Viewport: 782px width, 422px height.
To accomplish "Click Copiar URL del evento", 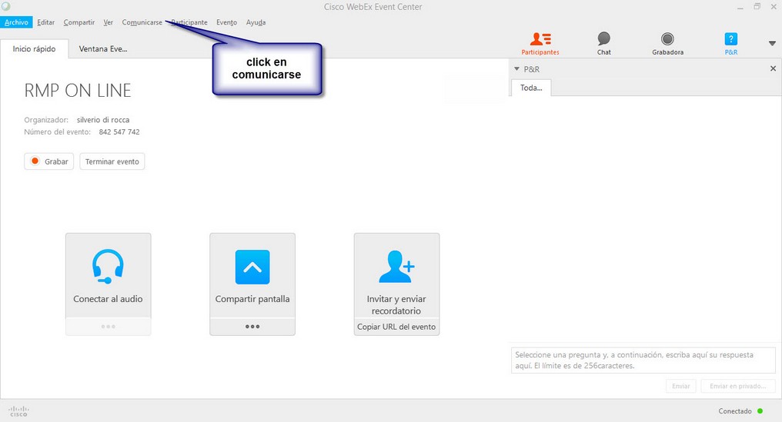I will [396, 327].
